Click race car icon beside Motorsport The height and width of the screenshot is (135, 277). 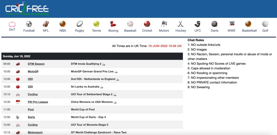[x=18, y=132]
